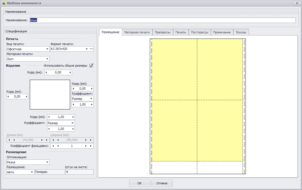This screenshot has height=190, width=302.
Task: Click the greyed Длина value 141,000
Action: coord(28,140)
